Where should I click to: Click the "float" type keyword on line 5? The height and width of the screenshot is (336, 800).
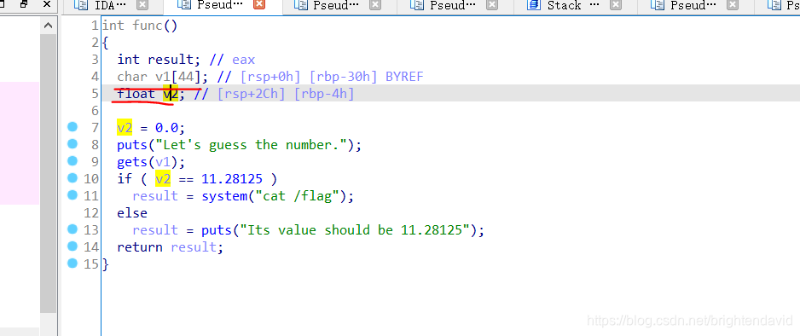136,94
